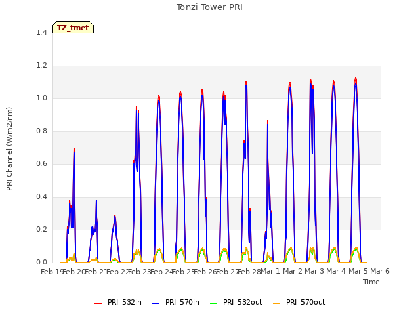Toggle the PRI_532in legend label
Viewport: 420px width, 315px height.
pyautogui.click(x=125, y=302)
